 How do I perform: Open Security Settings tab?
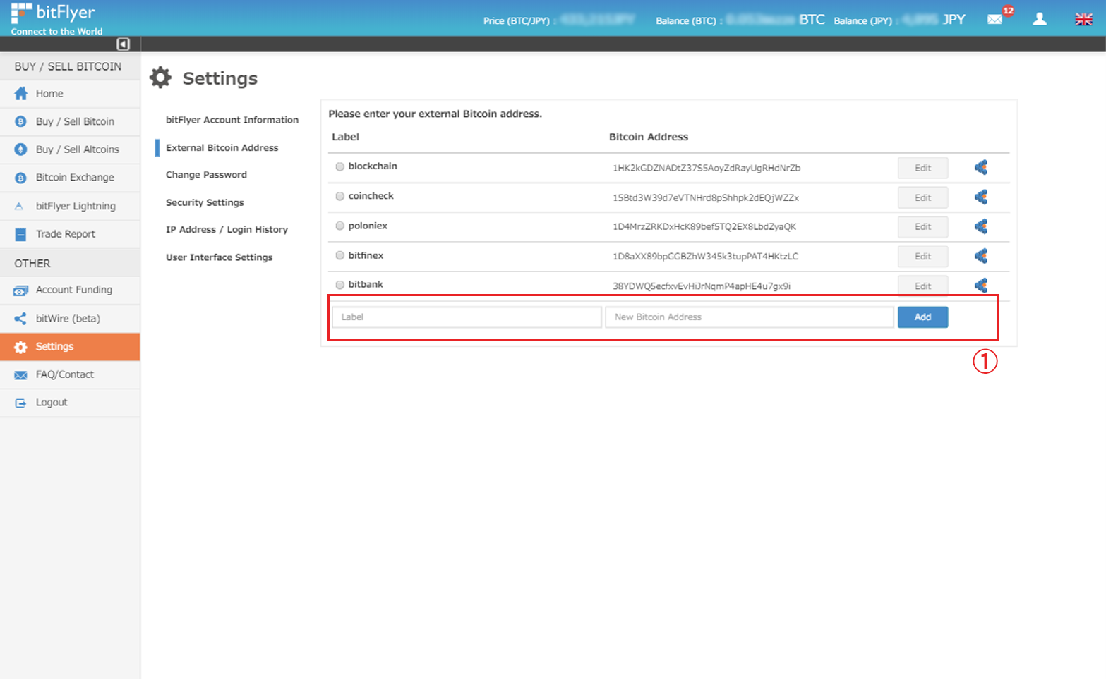[x=205, y=202]
